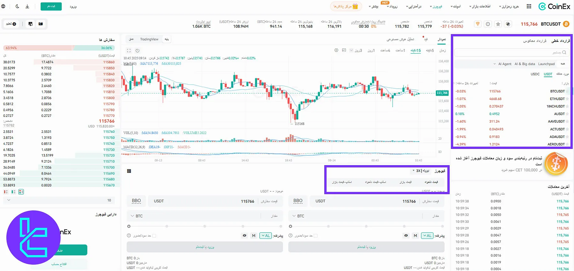
Task: Click the chart indicator icon in timeframe bar
Action: coord(344,50)
